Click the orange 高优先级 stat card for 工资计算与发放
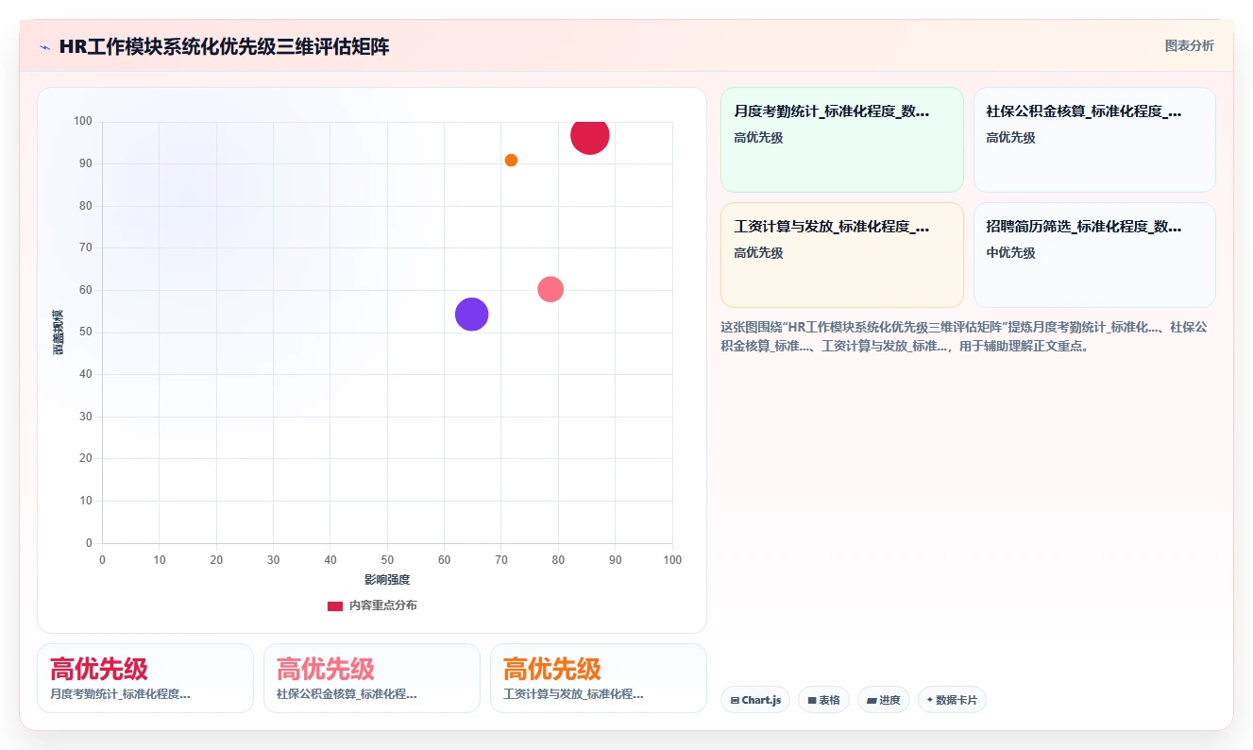Image resolution: width=1253 pixels, height=750 pixels. 599,678
